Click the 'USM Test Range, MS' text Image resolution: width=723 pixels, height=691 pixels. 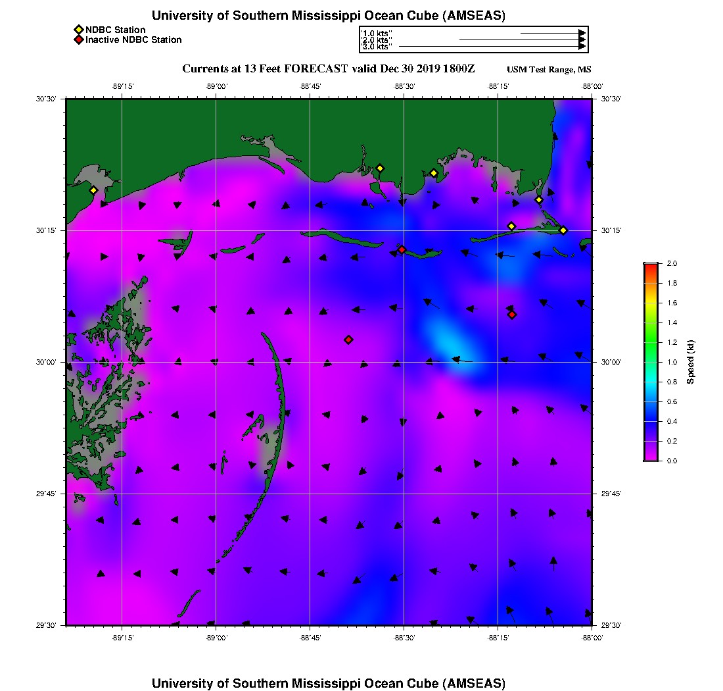pyautogui.click(x=549, y=70)
